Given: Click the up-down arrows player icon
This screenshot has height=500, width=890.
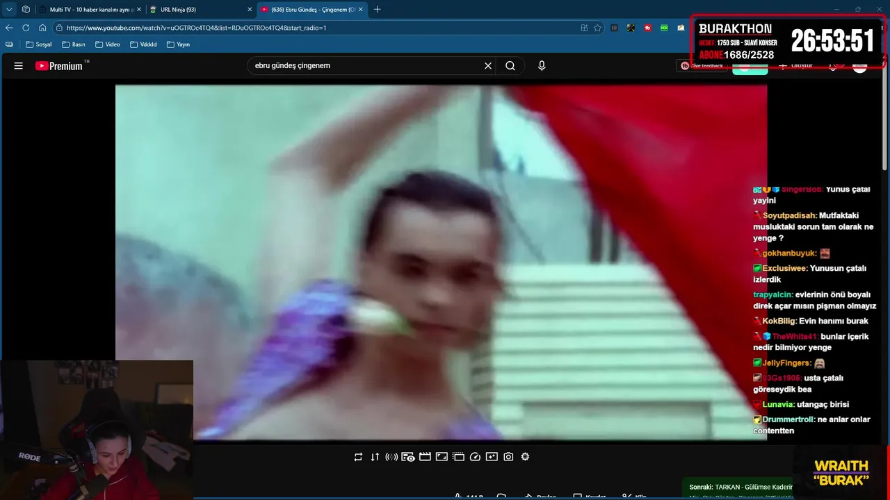Looking at the screenshot, I should 375,457.
